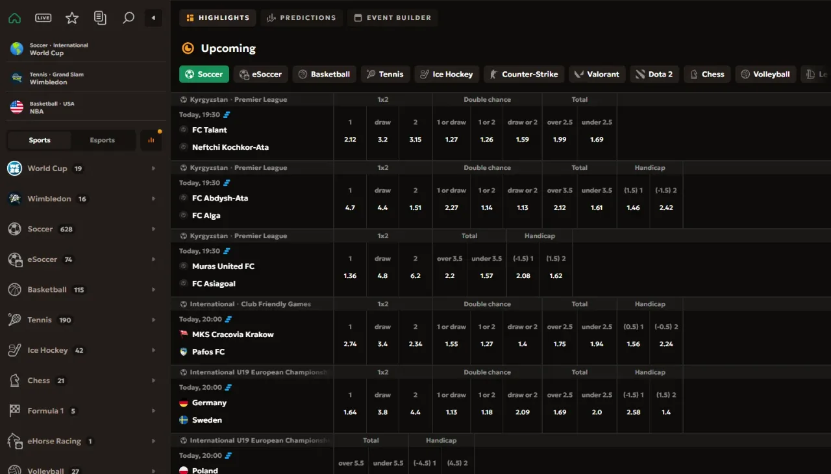Open the globe World Cup shortcut icon

(17, 49)
